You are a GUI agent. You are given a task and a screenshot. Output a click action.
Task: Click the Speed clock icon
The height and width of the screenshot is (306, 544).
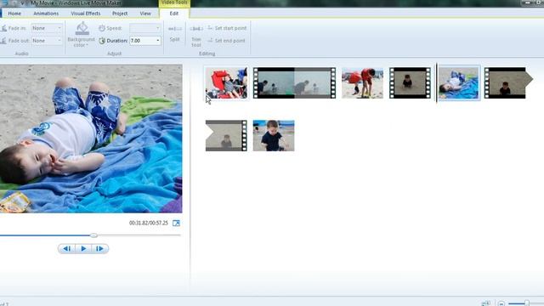pos(102,28)
